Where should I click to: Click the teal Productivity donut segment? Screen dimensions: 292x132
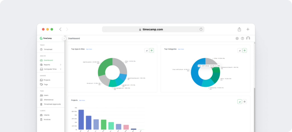[x=207, y=83]
